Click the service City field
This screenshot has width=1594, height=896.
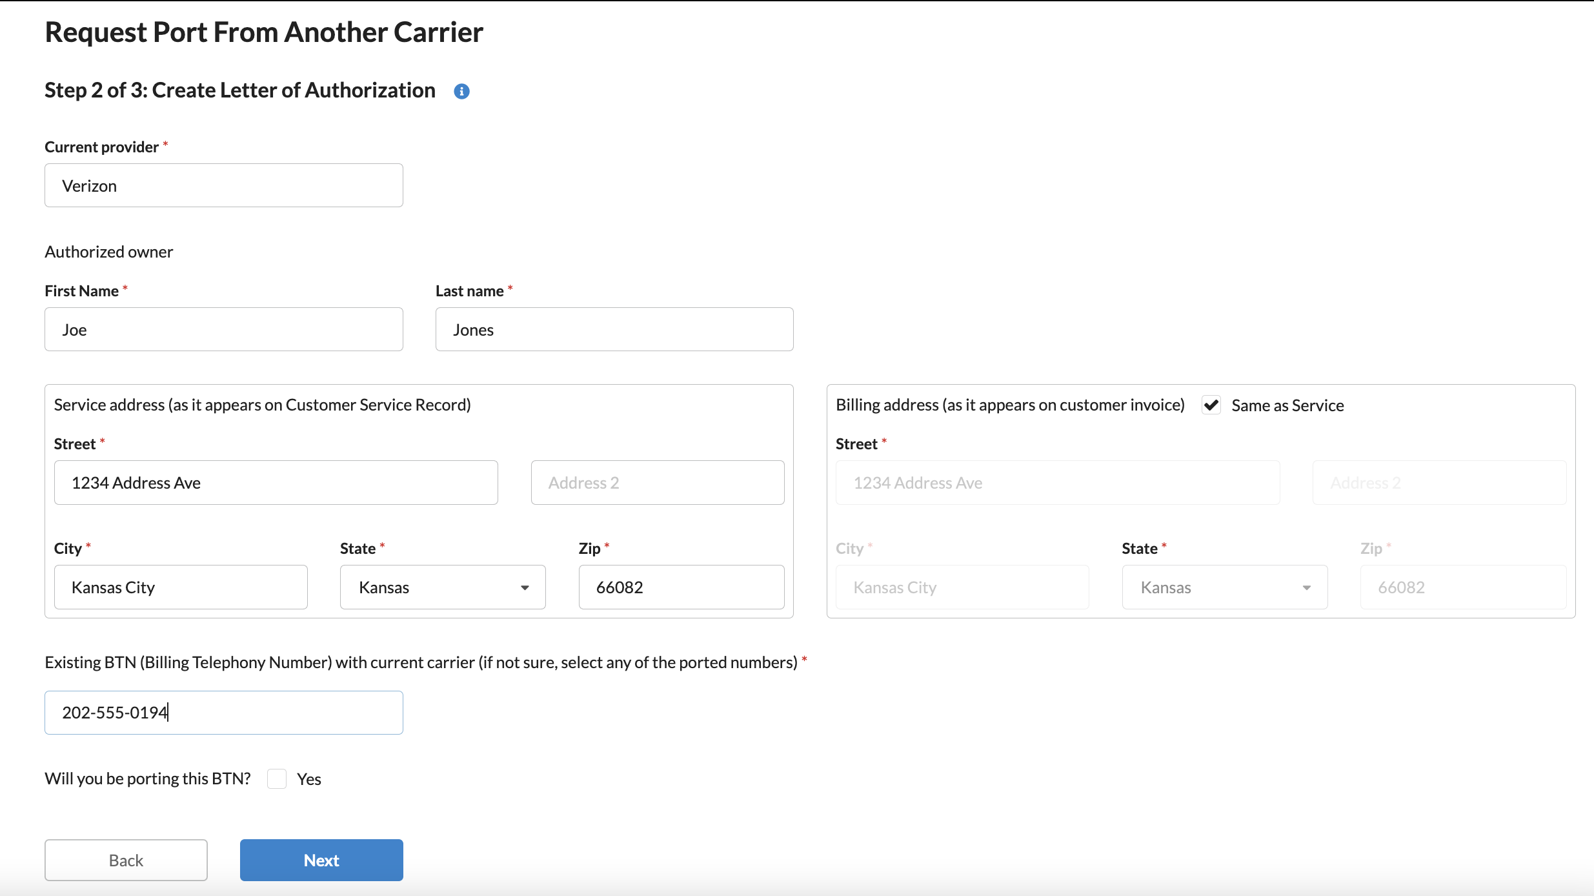click(x=181, y=587)
